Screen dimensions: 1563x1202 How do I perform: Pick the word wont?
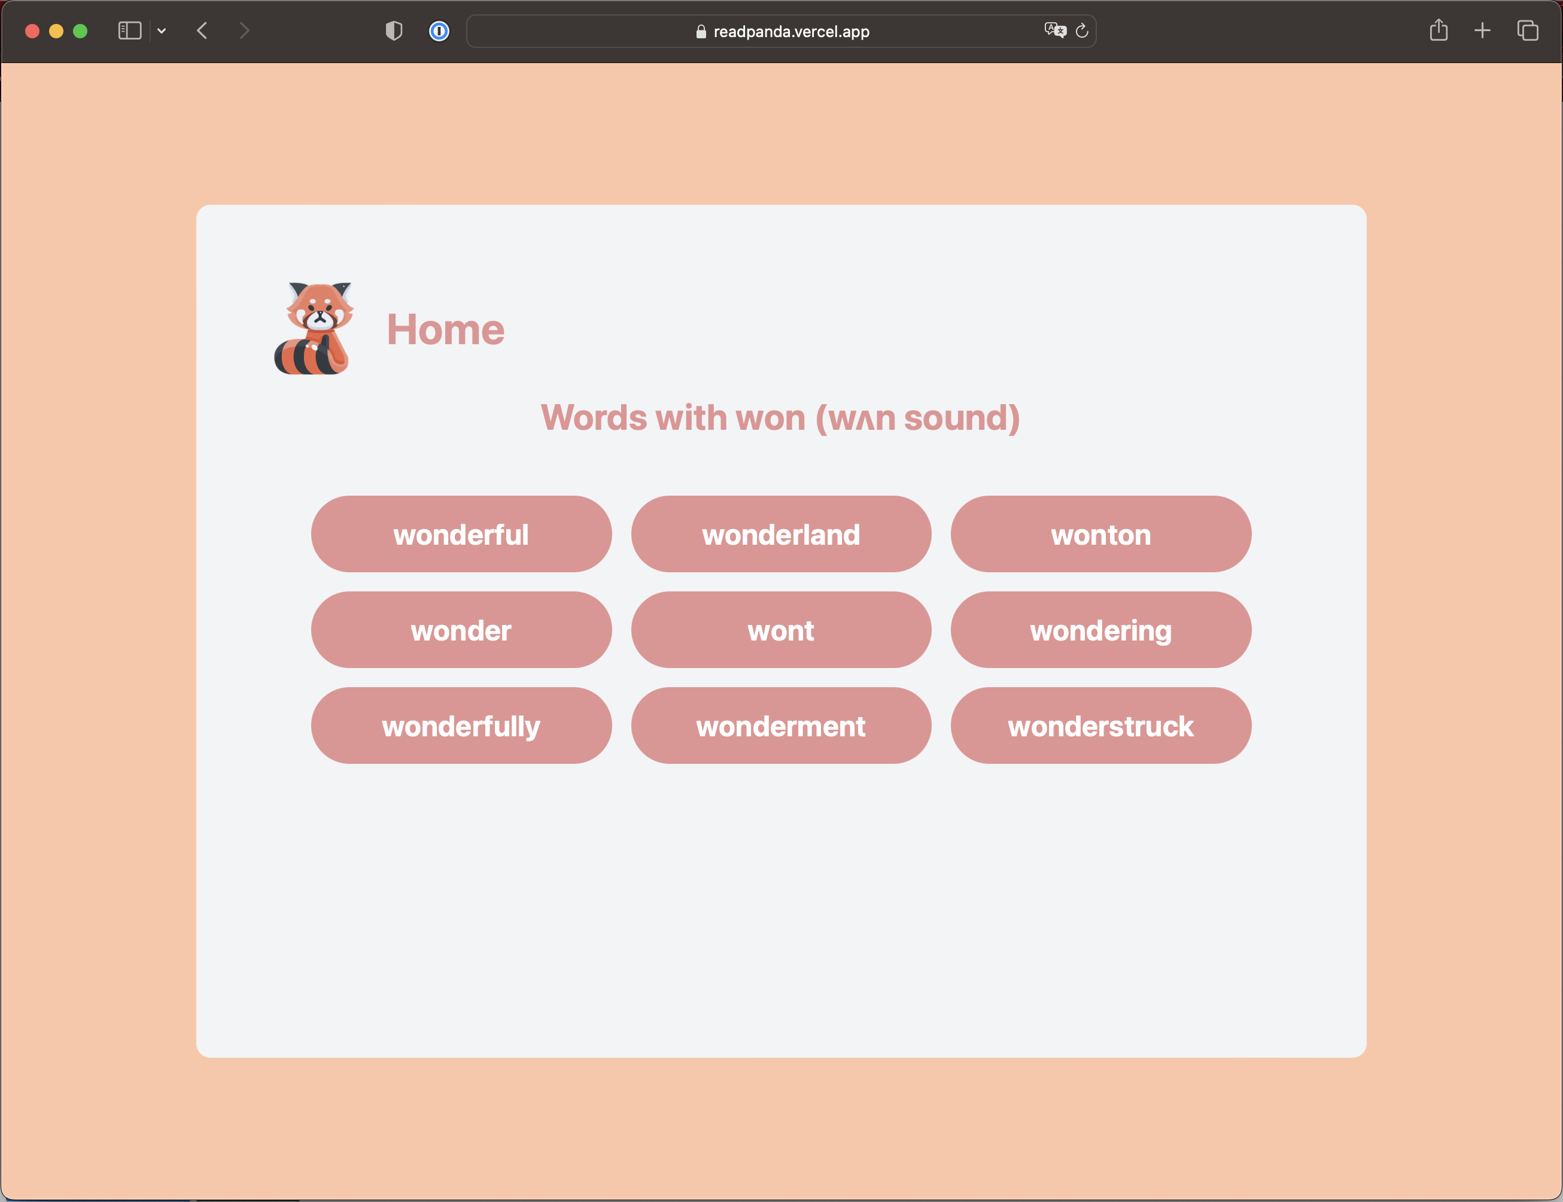pyautogui.click(x=780, y=630)
